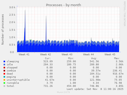Click the '3.0 k' y-axis tick label

pyautogui.click(x=12, y=7)
